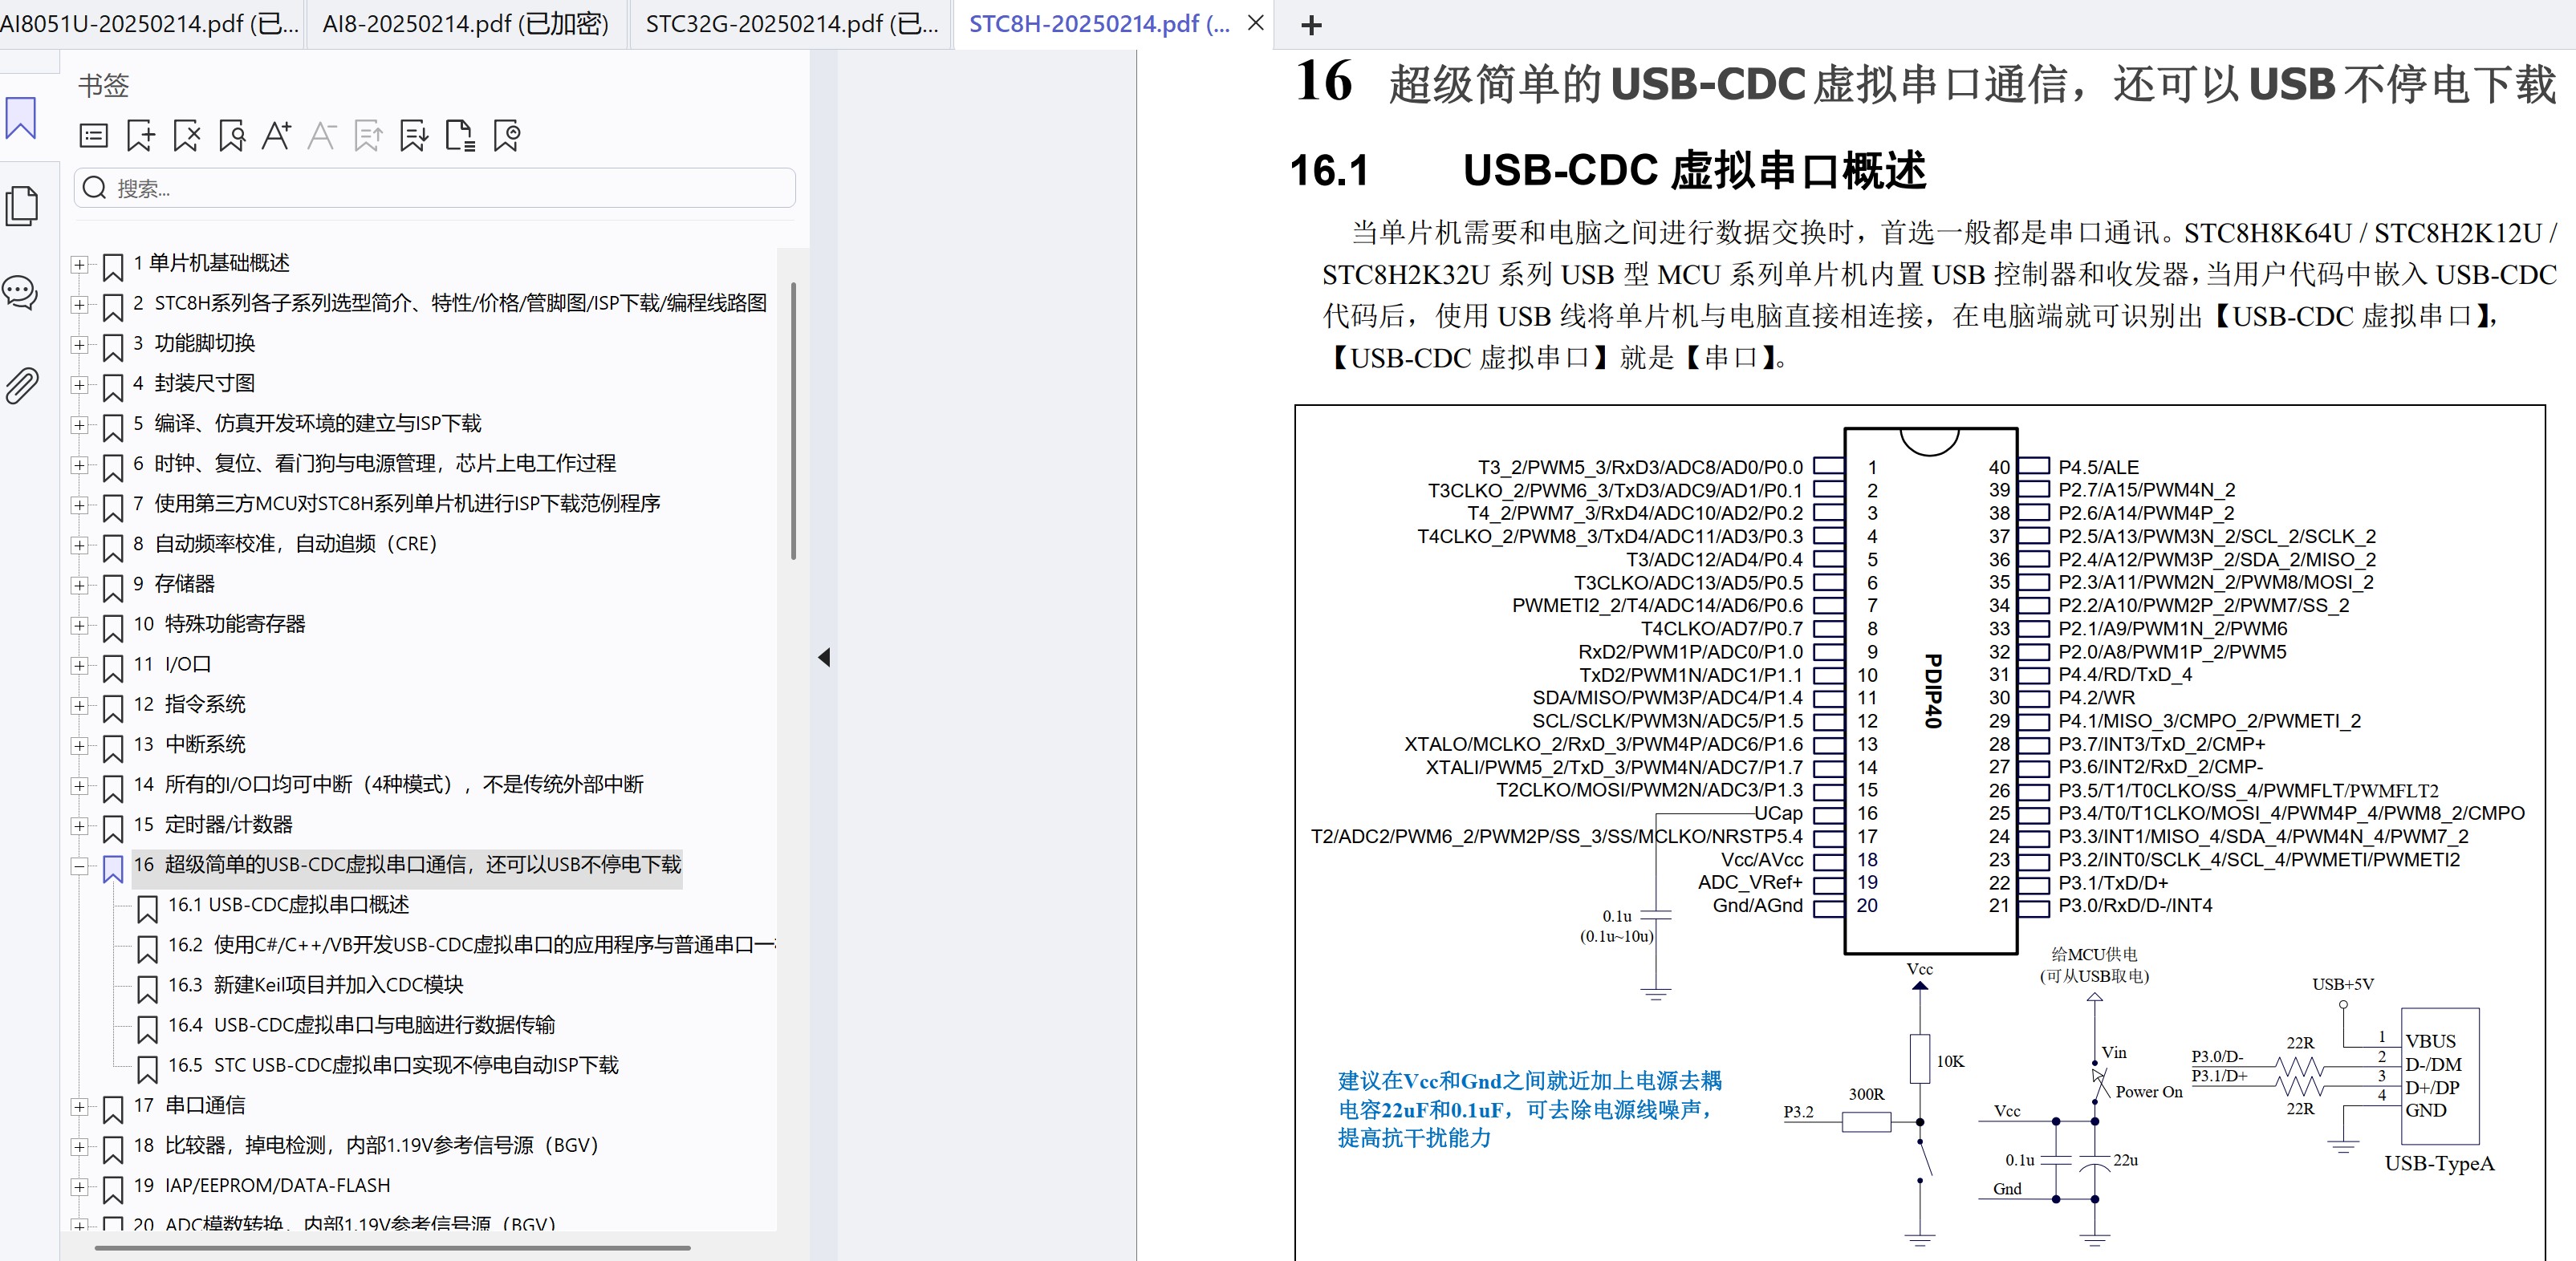This screenshot has width=2576, height=1261.
Task: Click bookmark icon beside 17 串口通信
Action: tap(113, 1109)
